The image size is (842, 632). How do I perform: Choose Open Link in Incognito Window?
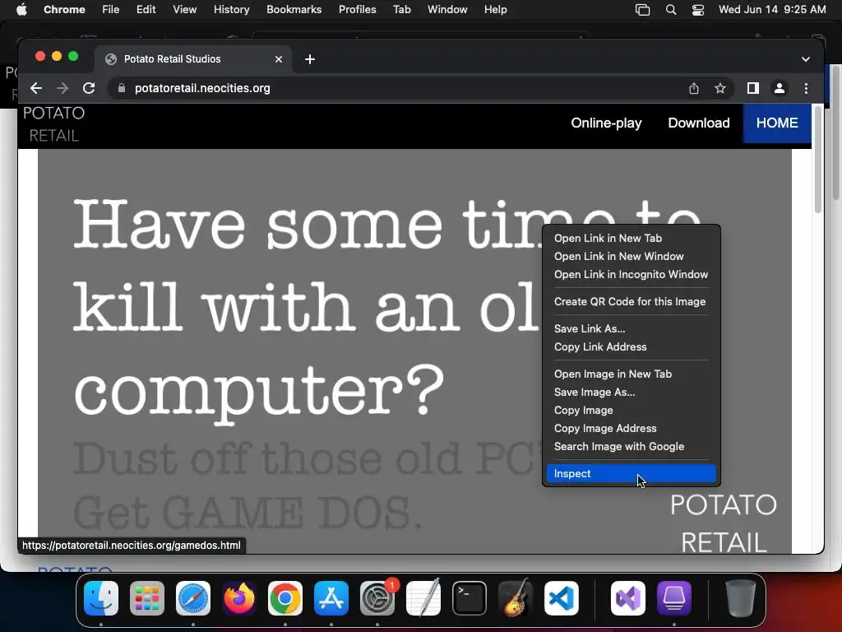tap(631, 275)
